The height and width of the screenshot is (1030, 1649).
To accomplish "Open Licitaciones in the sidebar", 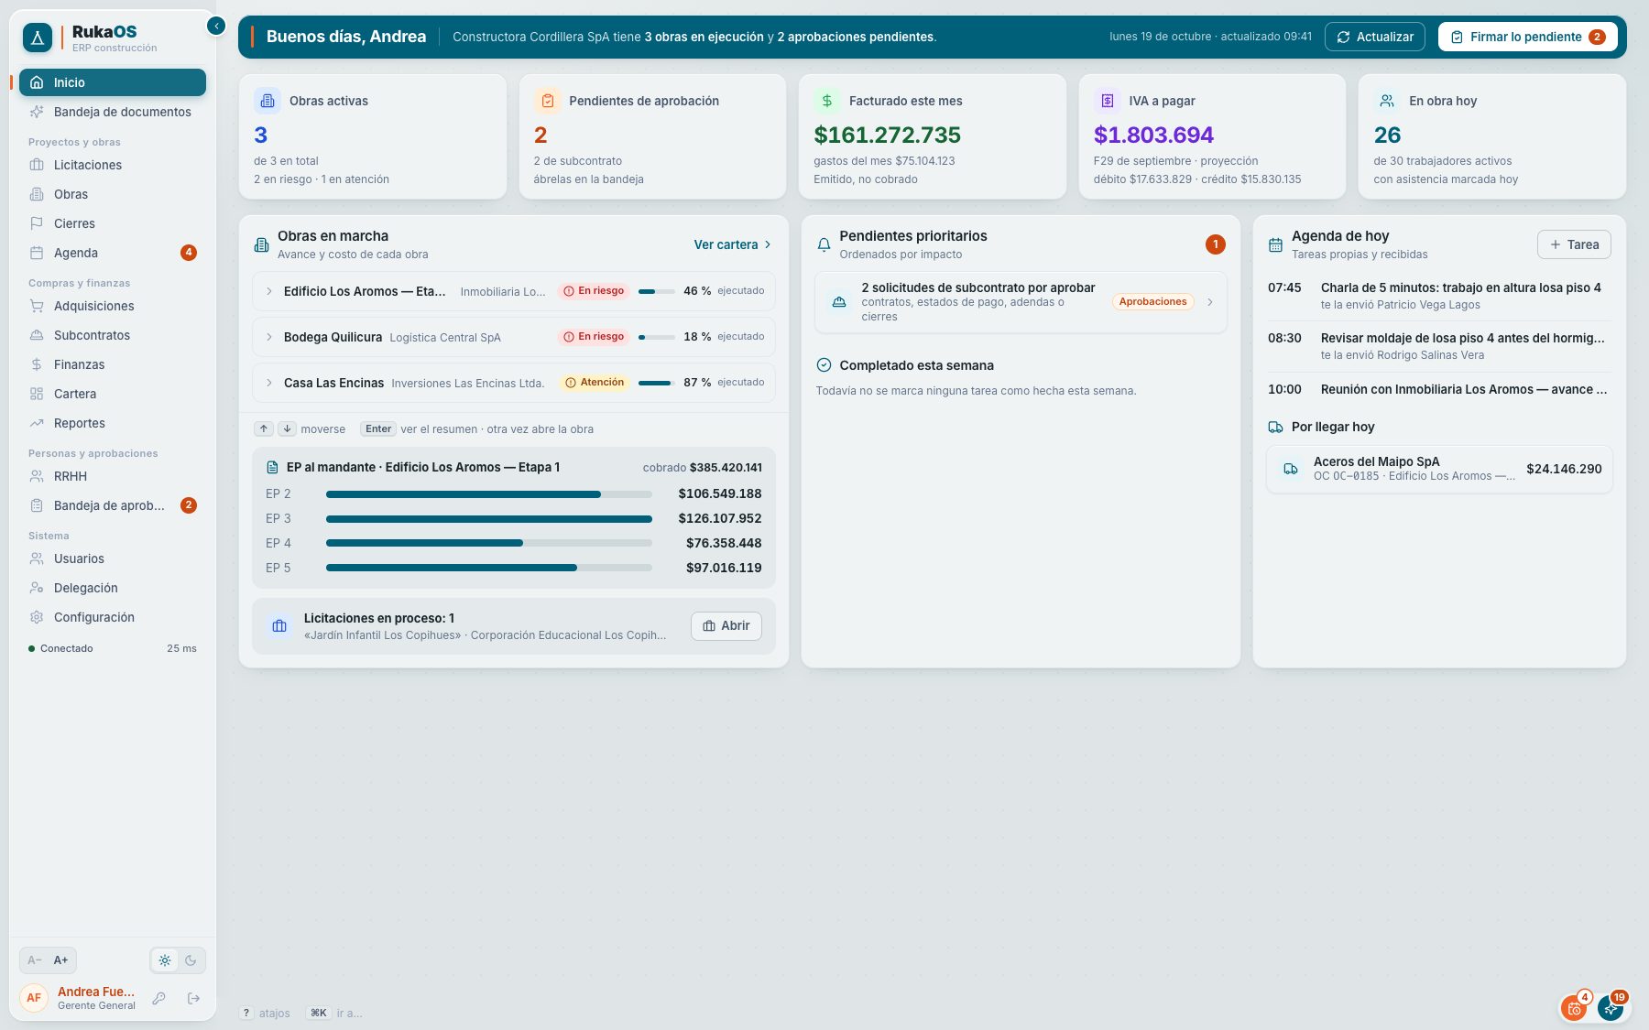I will point(113,165).
